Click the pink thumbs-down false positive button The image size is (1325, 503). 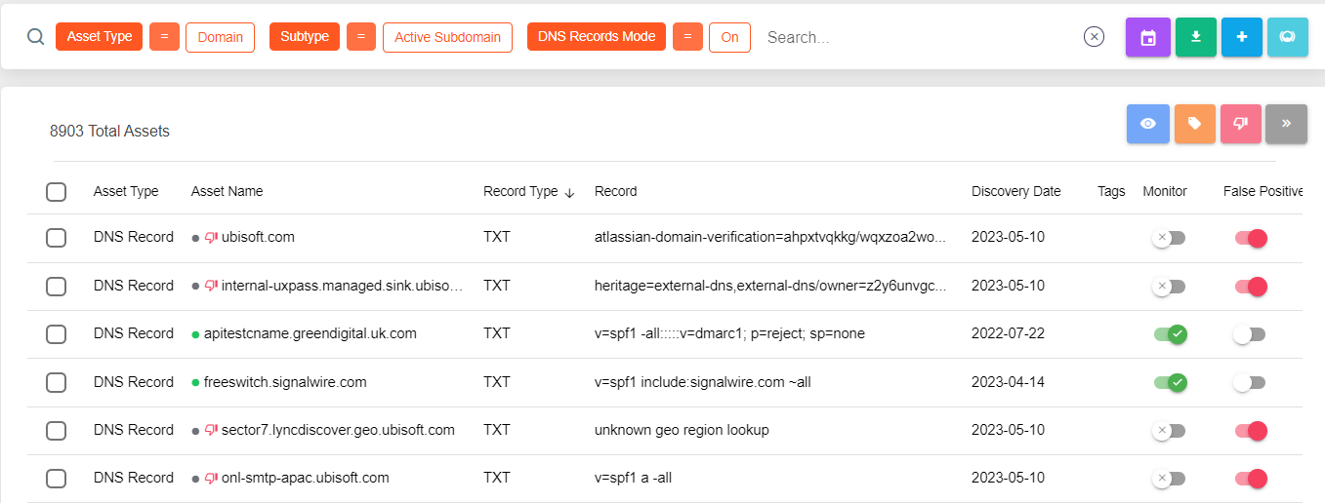click(1240, 124)
